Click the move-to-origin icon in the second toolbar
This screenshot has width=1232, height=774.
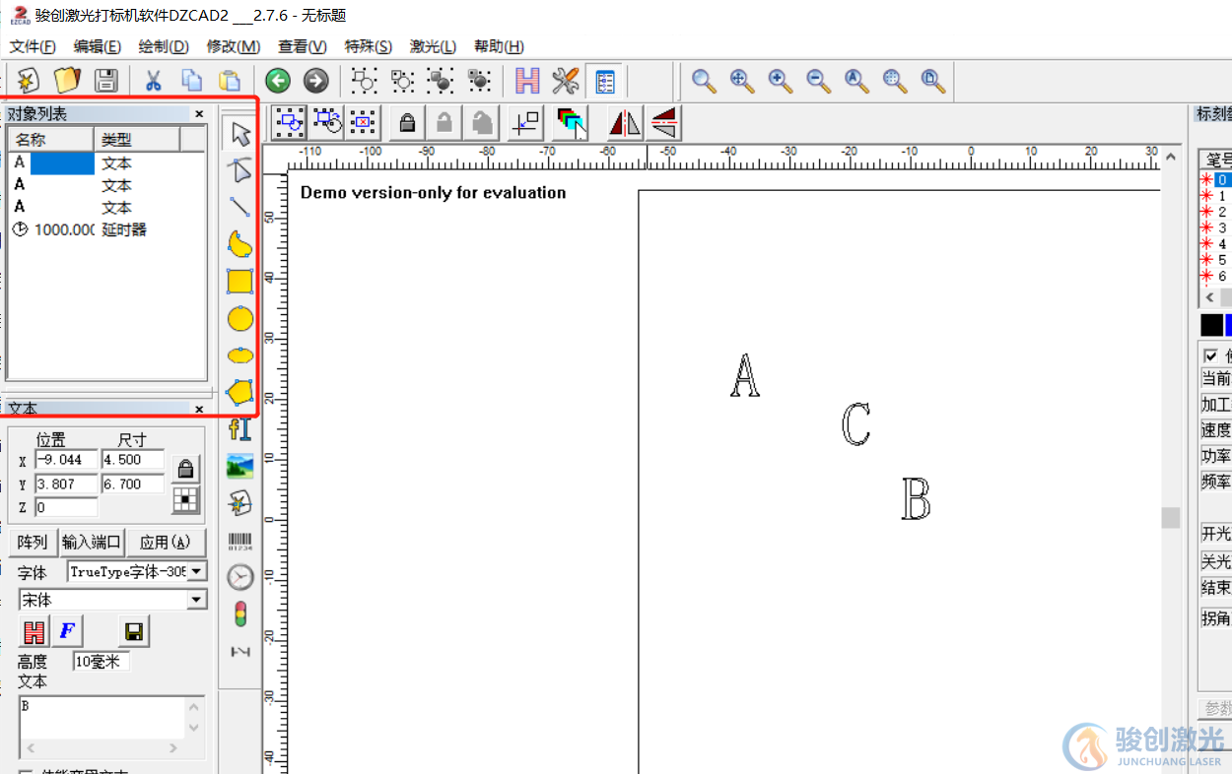pyautogui.click(x=526, y=122)
